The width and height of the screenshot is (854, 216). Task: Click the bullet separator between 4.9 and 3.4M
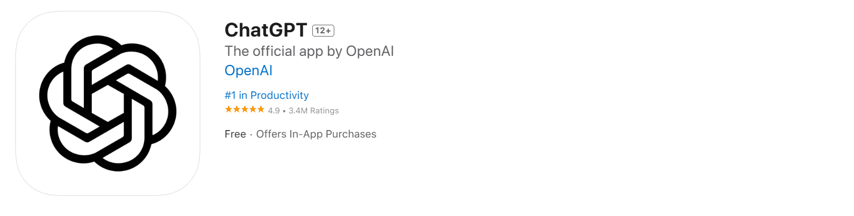(x=284, y=111)
